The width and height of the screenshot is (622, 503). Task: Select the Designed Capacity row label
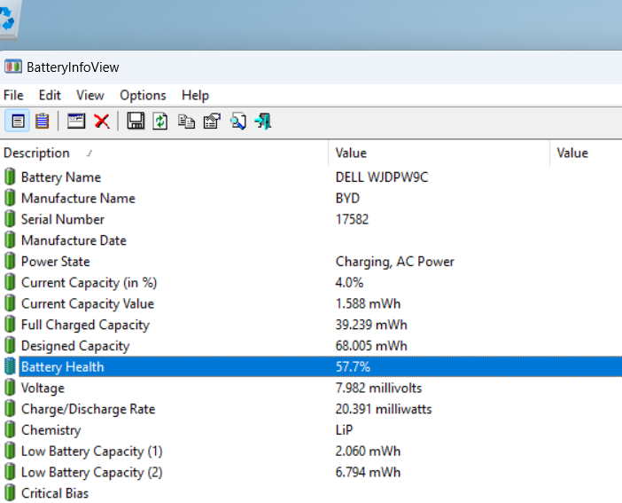pos(75,346)
